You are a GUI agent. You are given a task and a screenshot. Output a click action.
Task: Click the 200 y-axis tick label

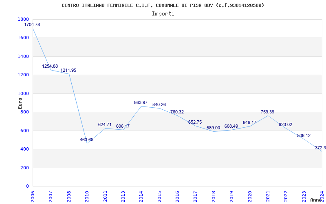(25, 168)
